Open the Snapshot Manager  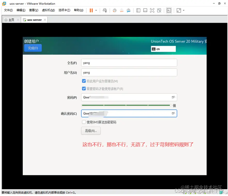(128, 10)
